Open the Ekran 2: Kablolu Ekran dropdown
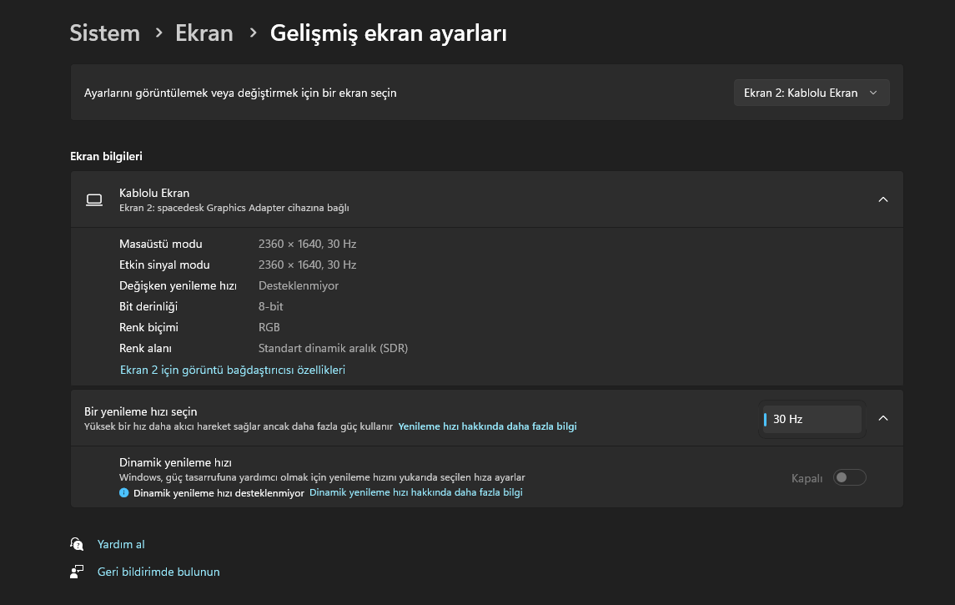The height and width of the screenshot is (605, 955). (812, 93)
